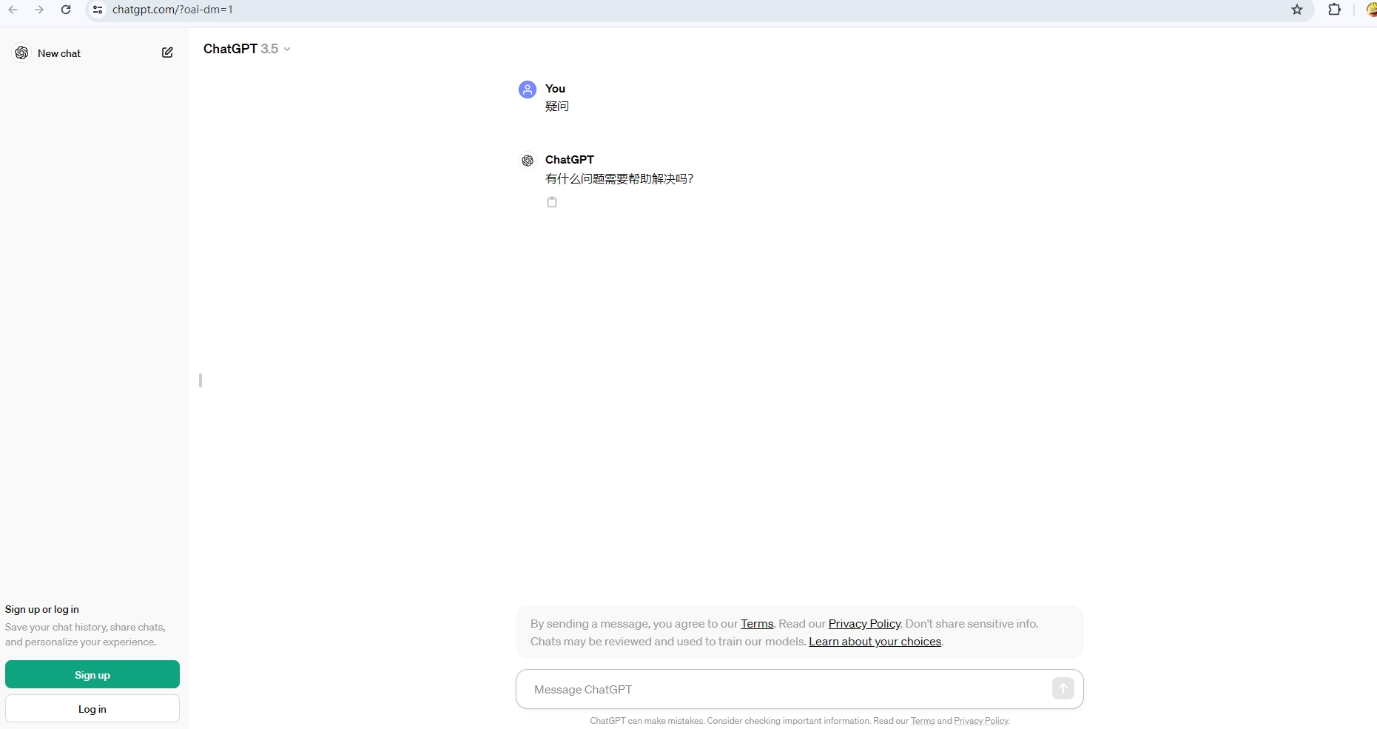Click the Sign up or log in heading

click(x=42, y=609)
